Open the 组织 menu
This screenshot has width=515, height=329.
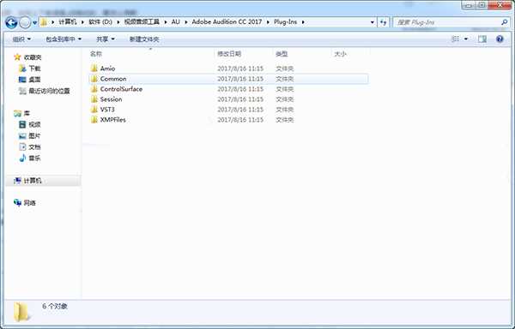[21, 39]
